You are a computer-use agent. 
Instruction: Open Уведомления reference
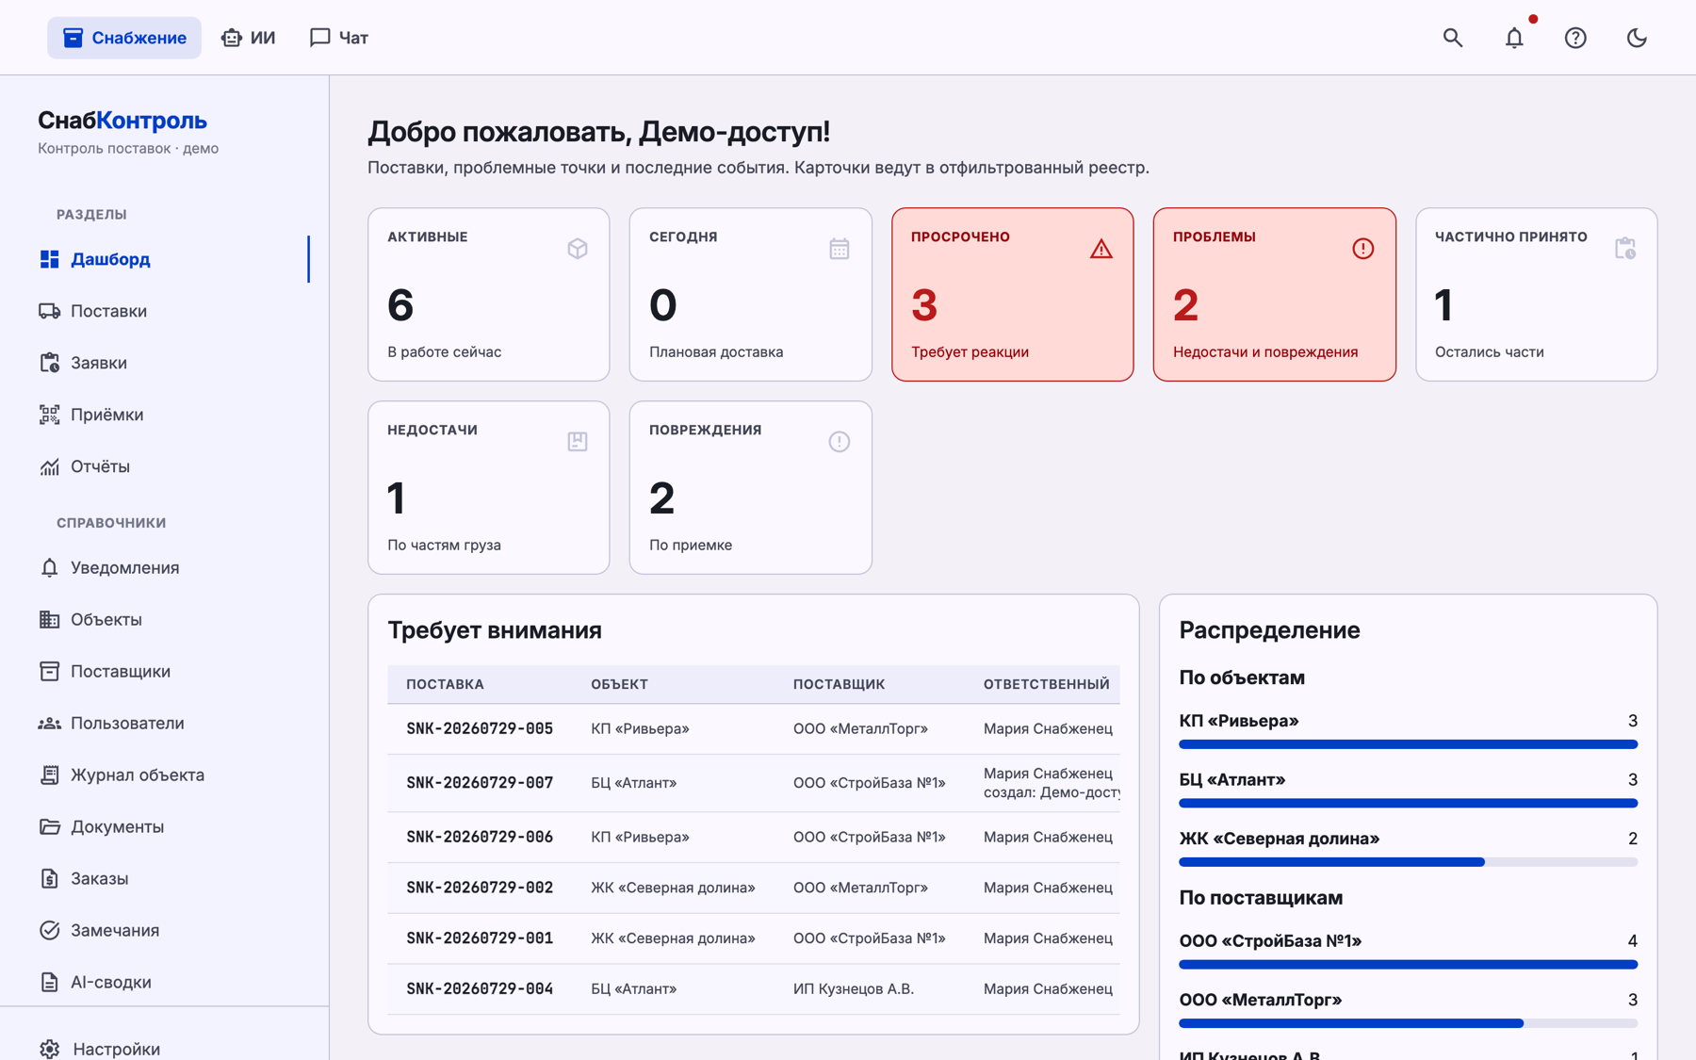(x=164, y=567)
